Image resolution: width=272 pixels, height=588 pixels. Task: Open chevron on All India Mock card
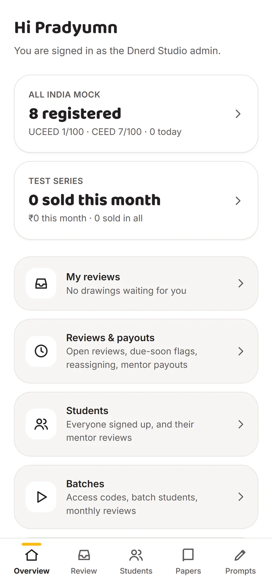[x=238, y=114]
